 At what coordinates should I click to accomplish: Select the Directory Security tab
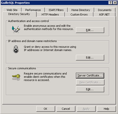[19, 14]
